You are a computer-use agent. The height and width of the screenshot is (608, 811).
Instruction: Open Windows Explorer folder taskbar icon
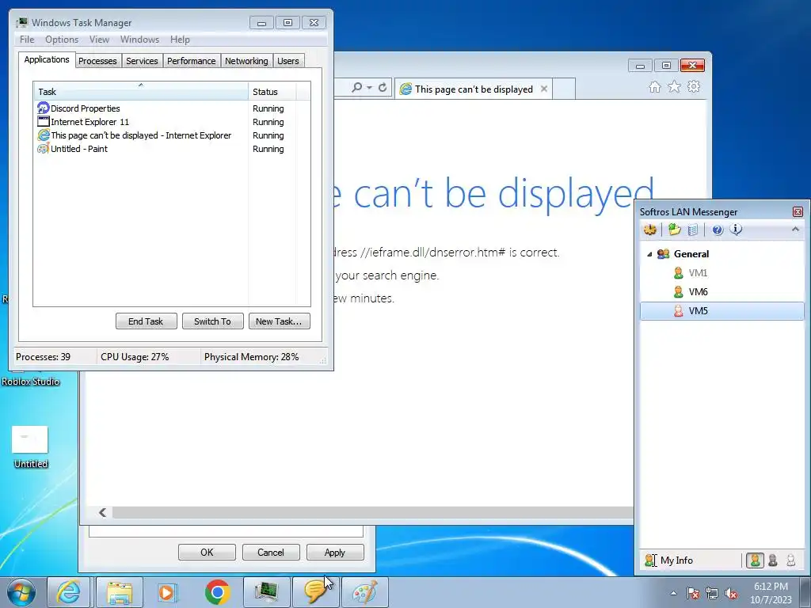120,592
